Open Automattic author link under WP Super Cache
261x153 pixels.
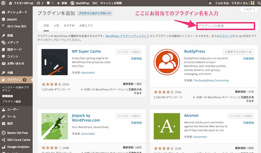coord(88,73)
